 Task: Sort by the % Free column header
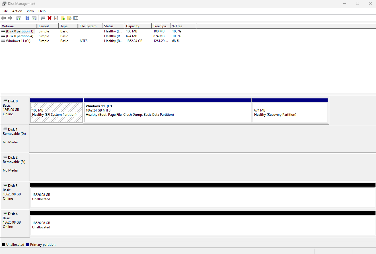click(183, 26)
